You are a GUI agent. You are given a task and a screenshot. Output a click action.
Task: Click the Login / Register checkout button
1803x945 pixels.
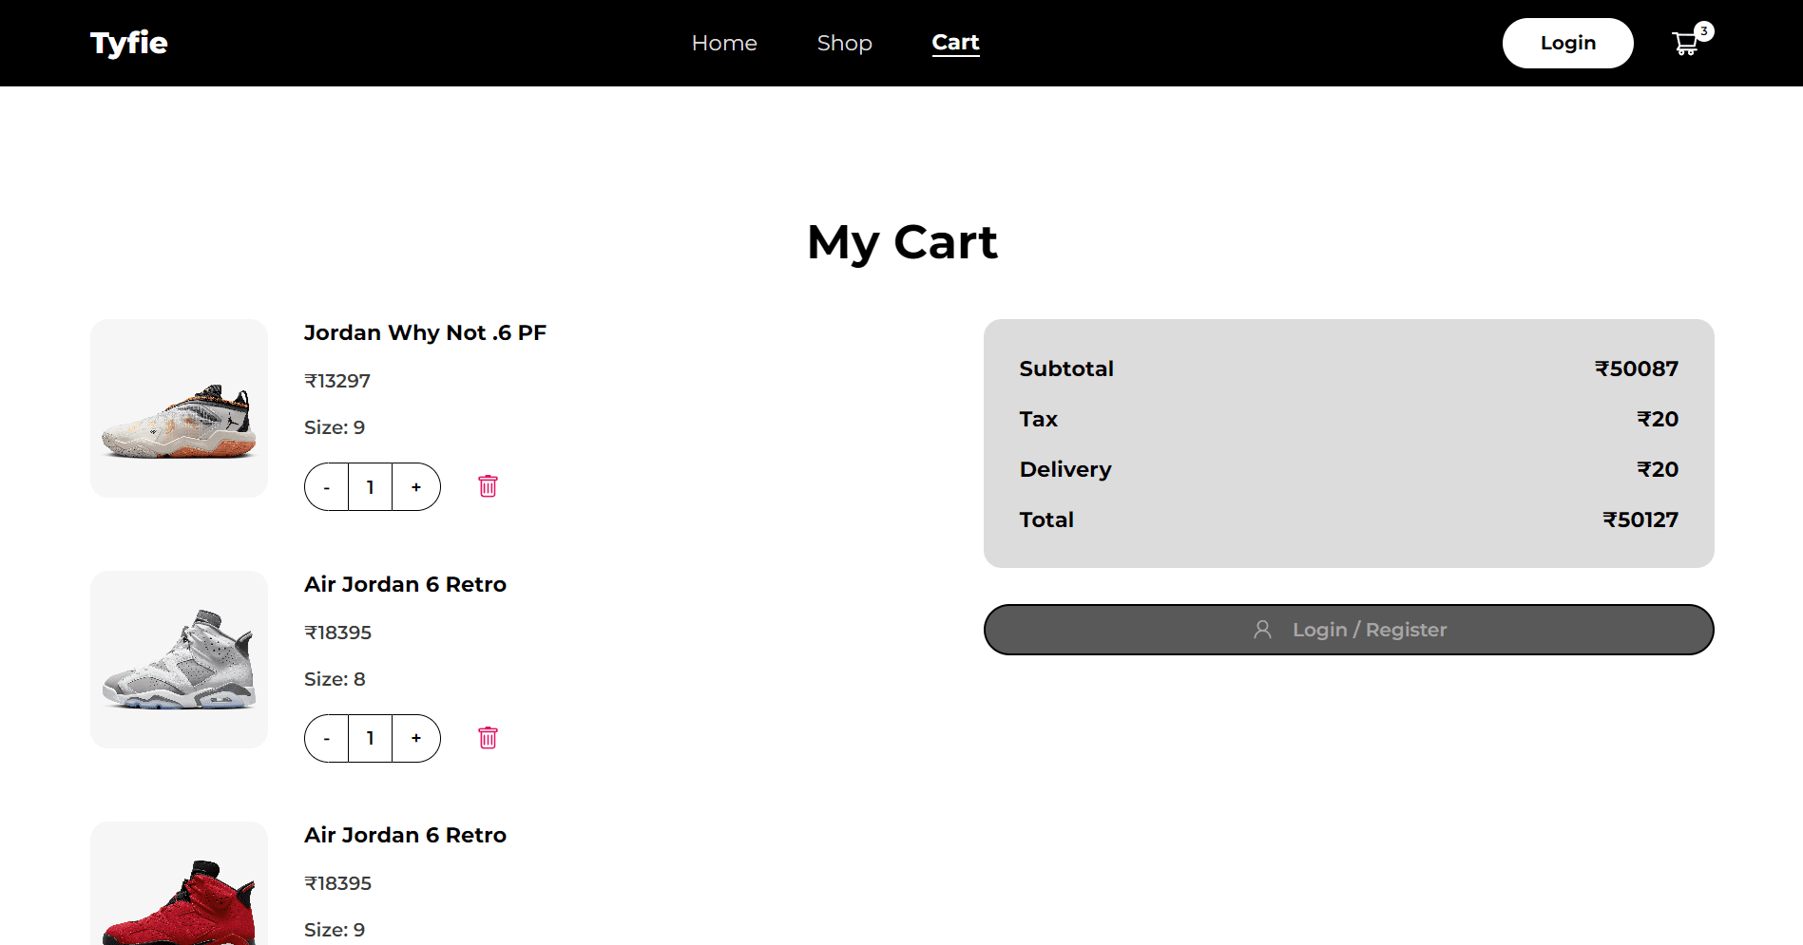(1349, 630)
